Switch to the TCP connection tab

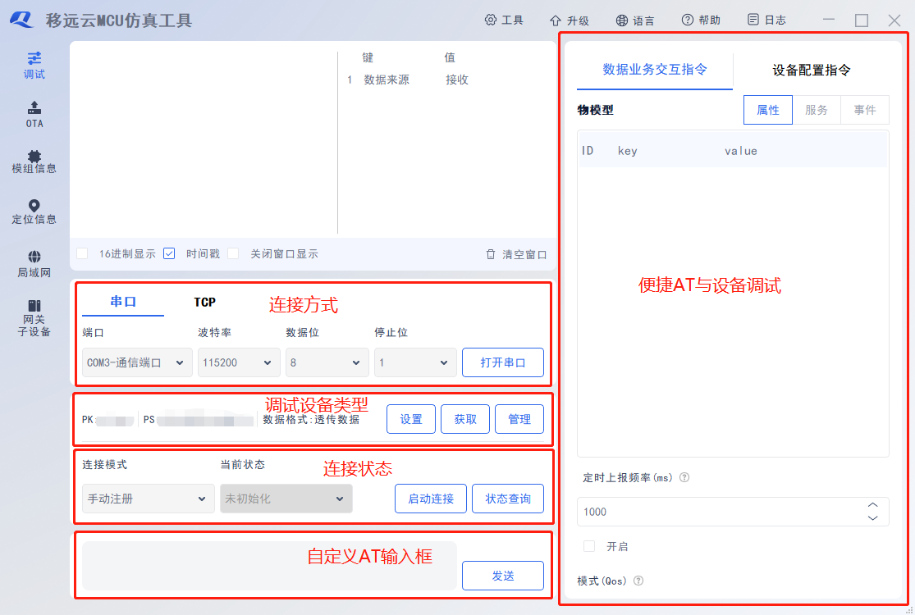[x=205, y=302]
